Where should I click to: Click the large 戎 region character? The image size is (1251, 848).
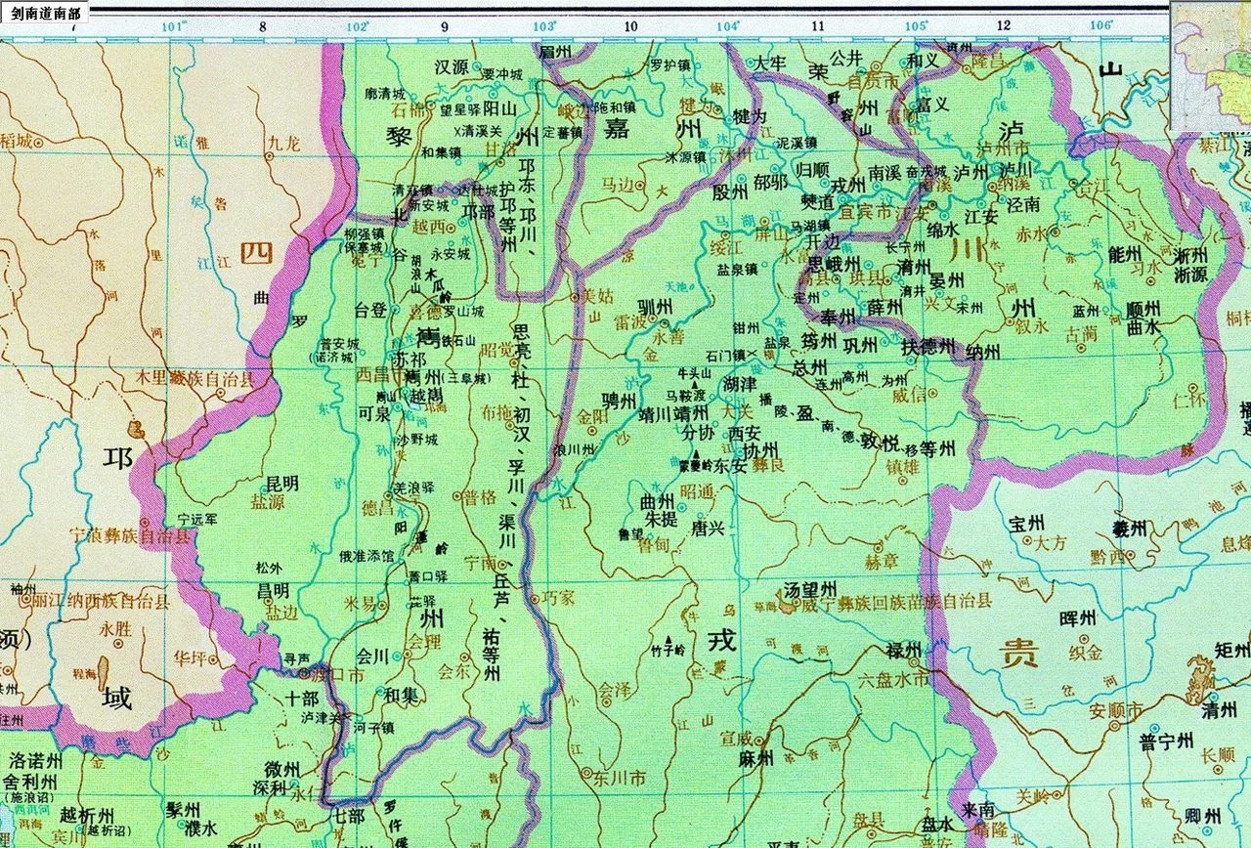721,641
